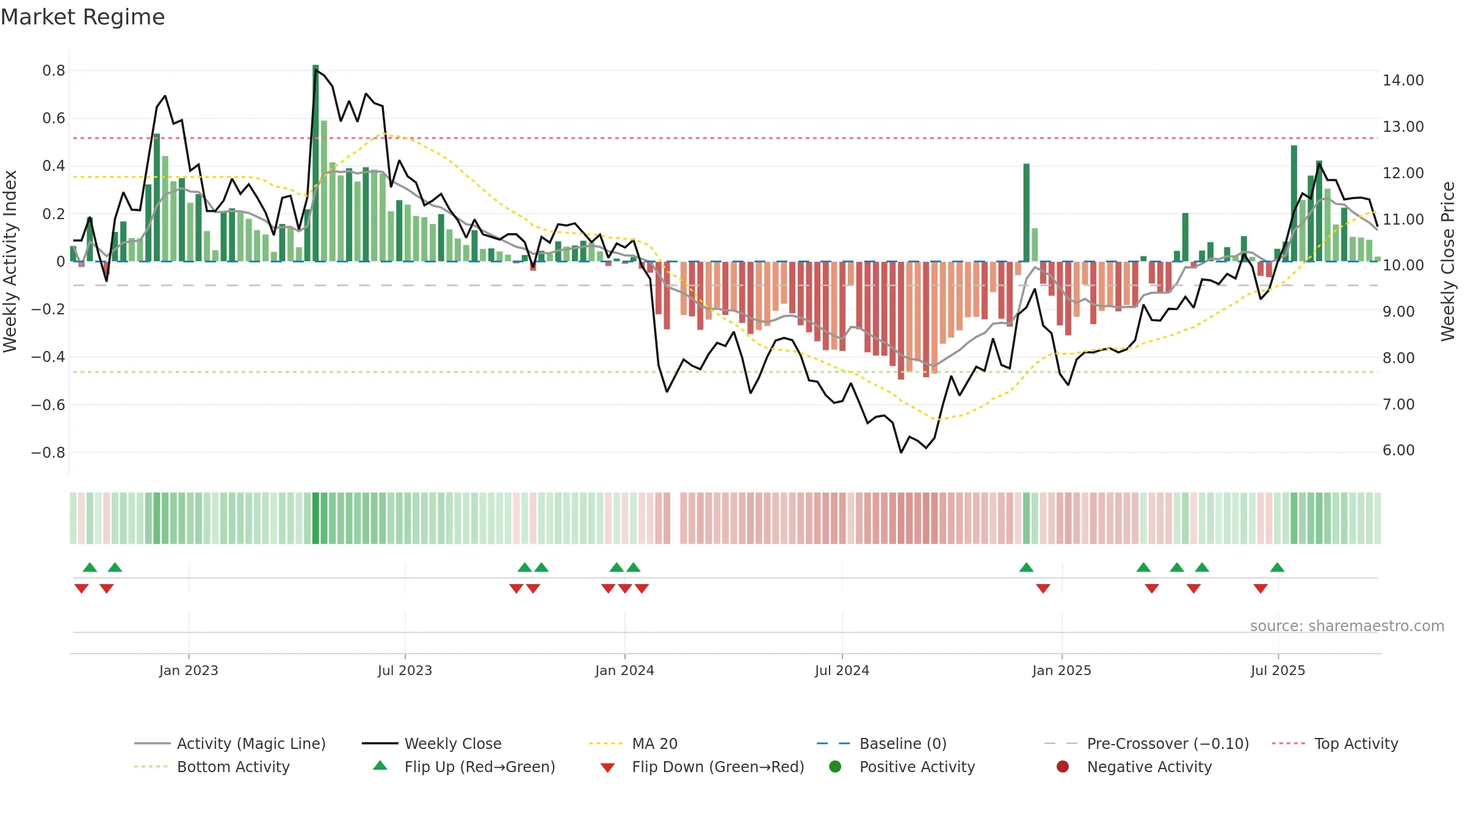Click the Jan 2025 x-axis label
1465x824 pixels.
click(x=1062, y=670)
